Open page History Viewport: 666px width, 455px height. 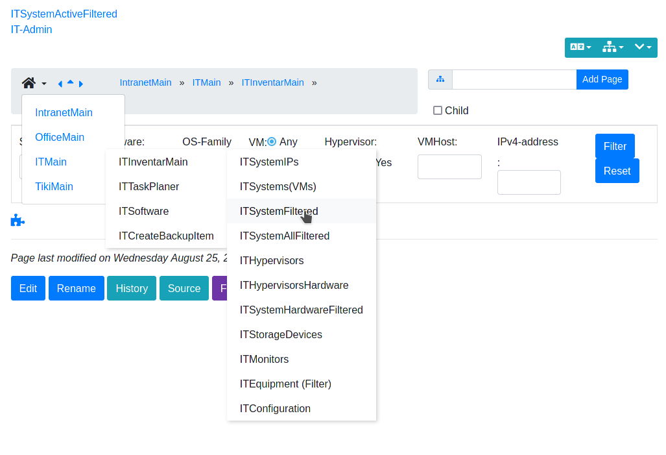132,288
